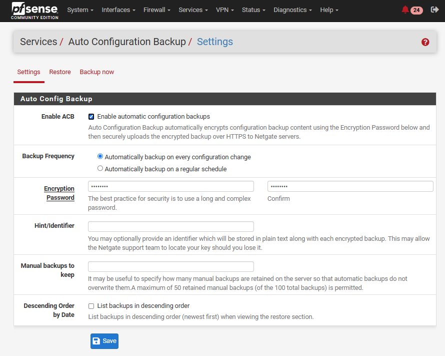Enable automatic configuration backups checkbox
The height and width of the screenshot is (356, 445).
pos(91,117)
